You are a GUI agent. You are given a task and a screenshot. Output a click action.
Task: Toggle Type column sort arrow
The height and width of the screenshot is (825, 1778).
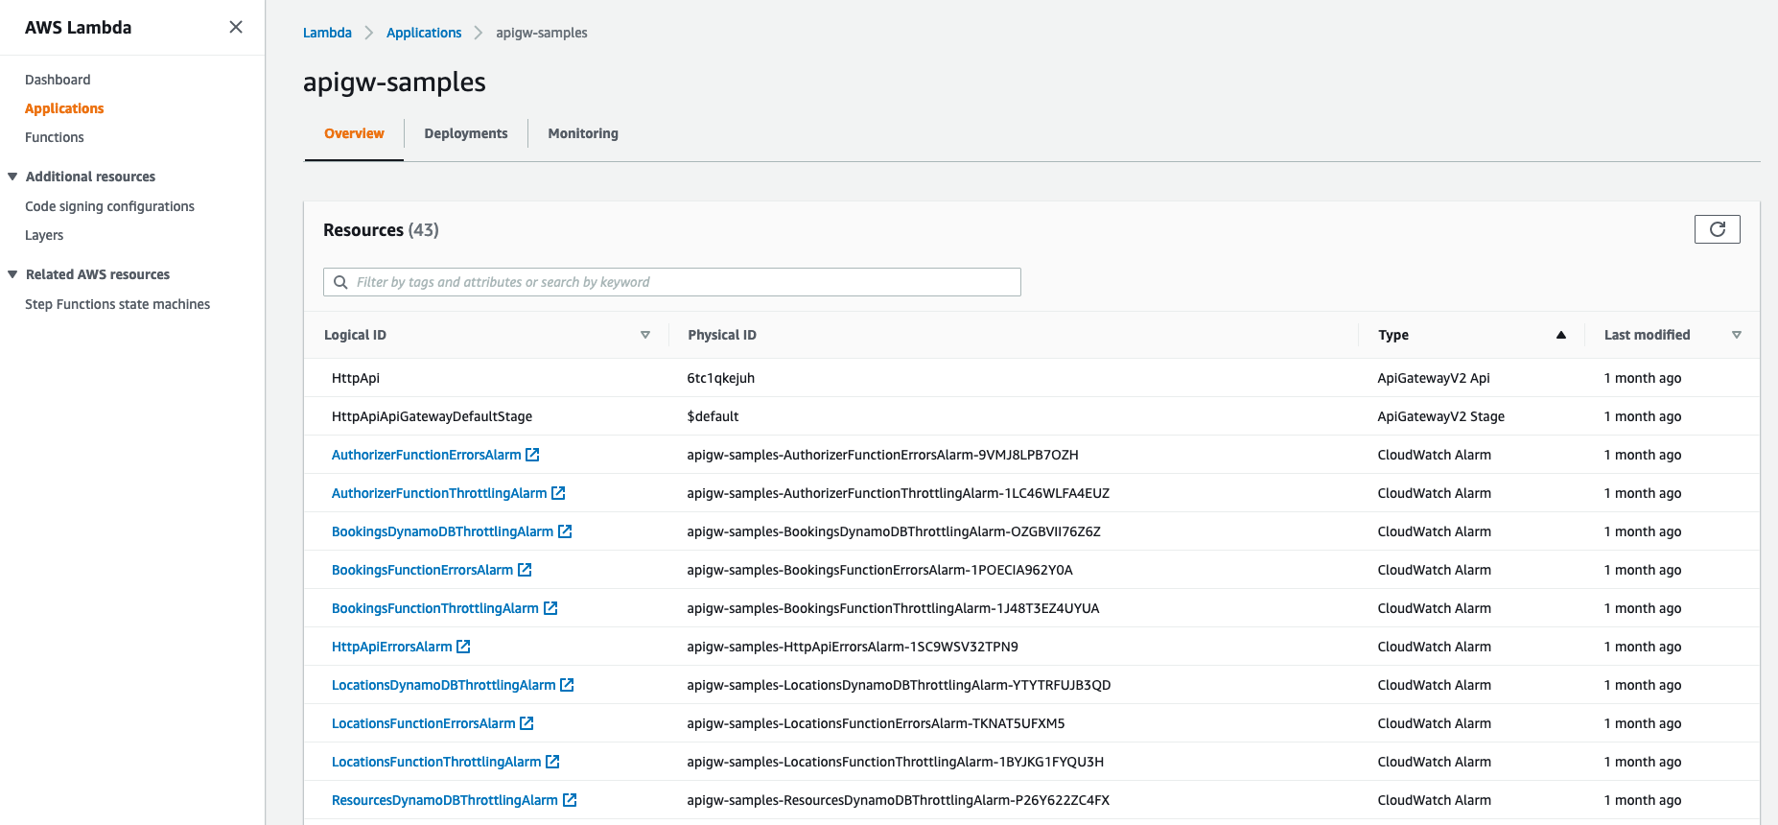tap(1561, 335)
